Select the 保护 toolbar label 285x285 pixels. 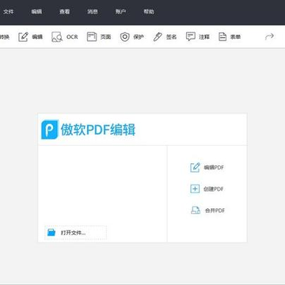click(x=139, y=37)
